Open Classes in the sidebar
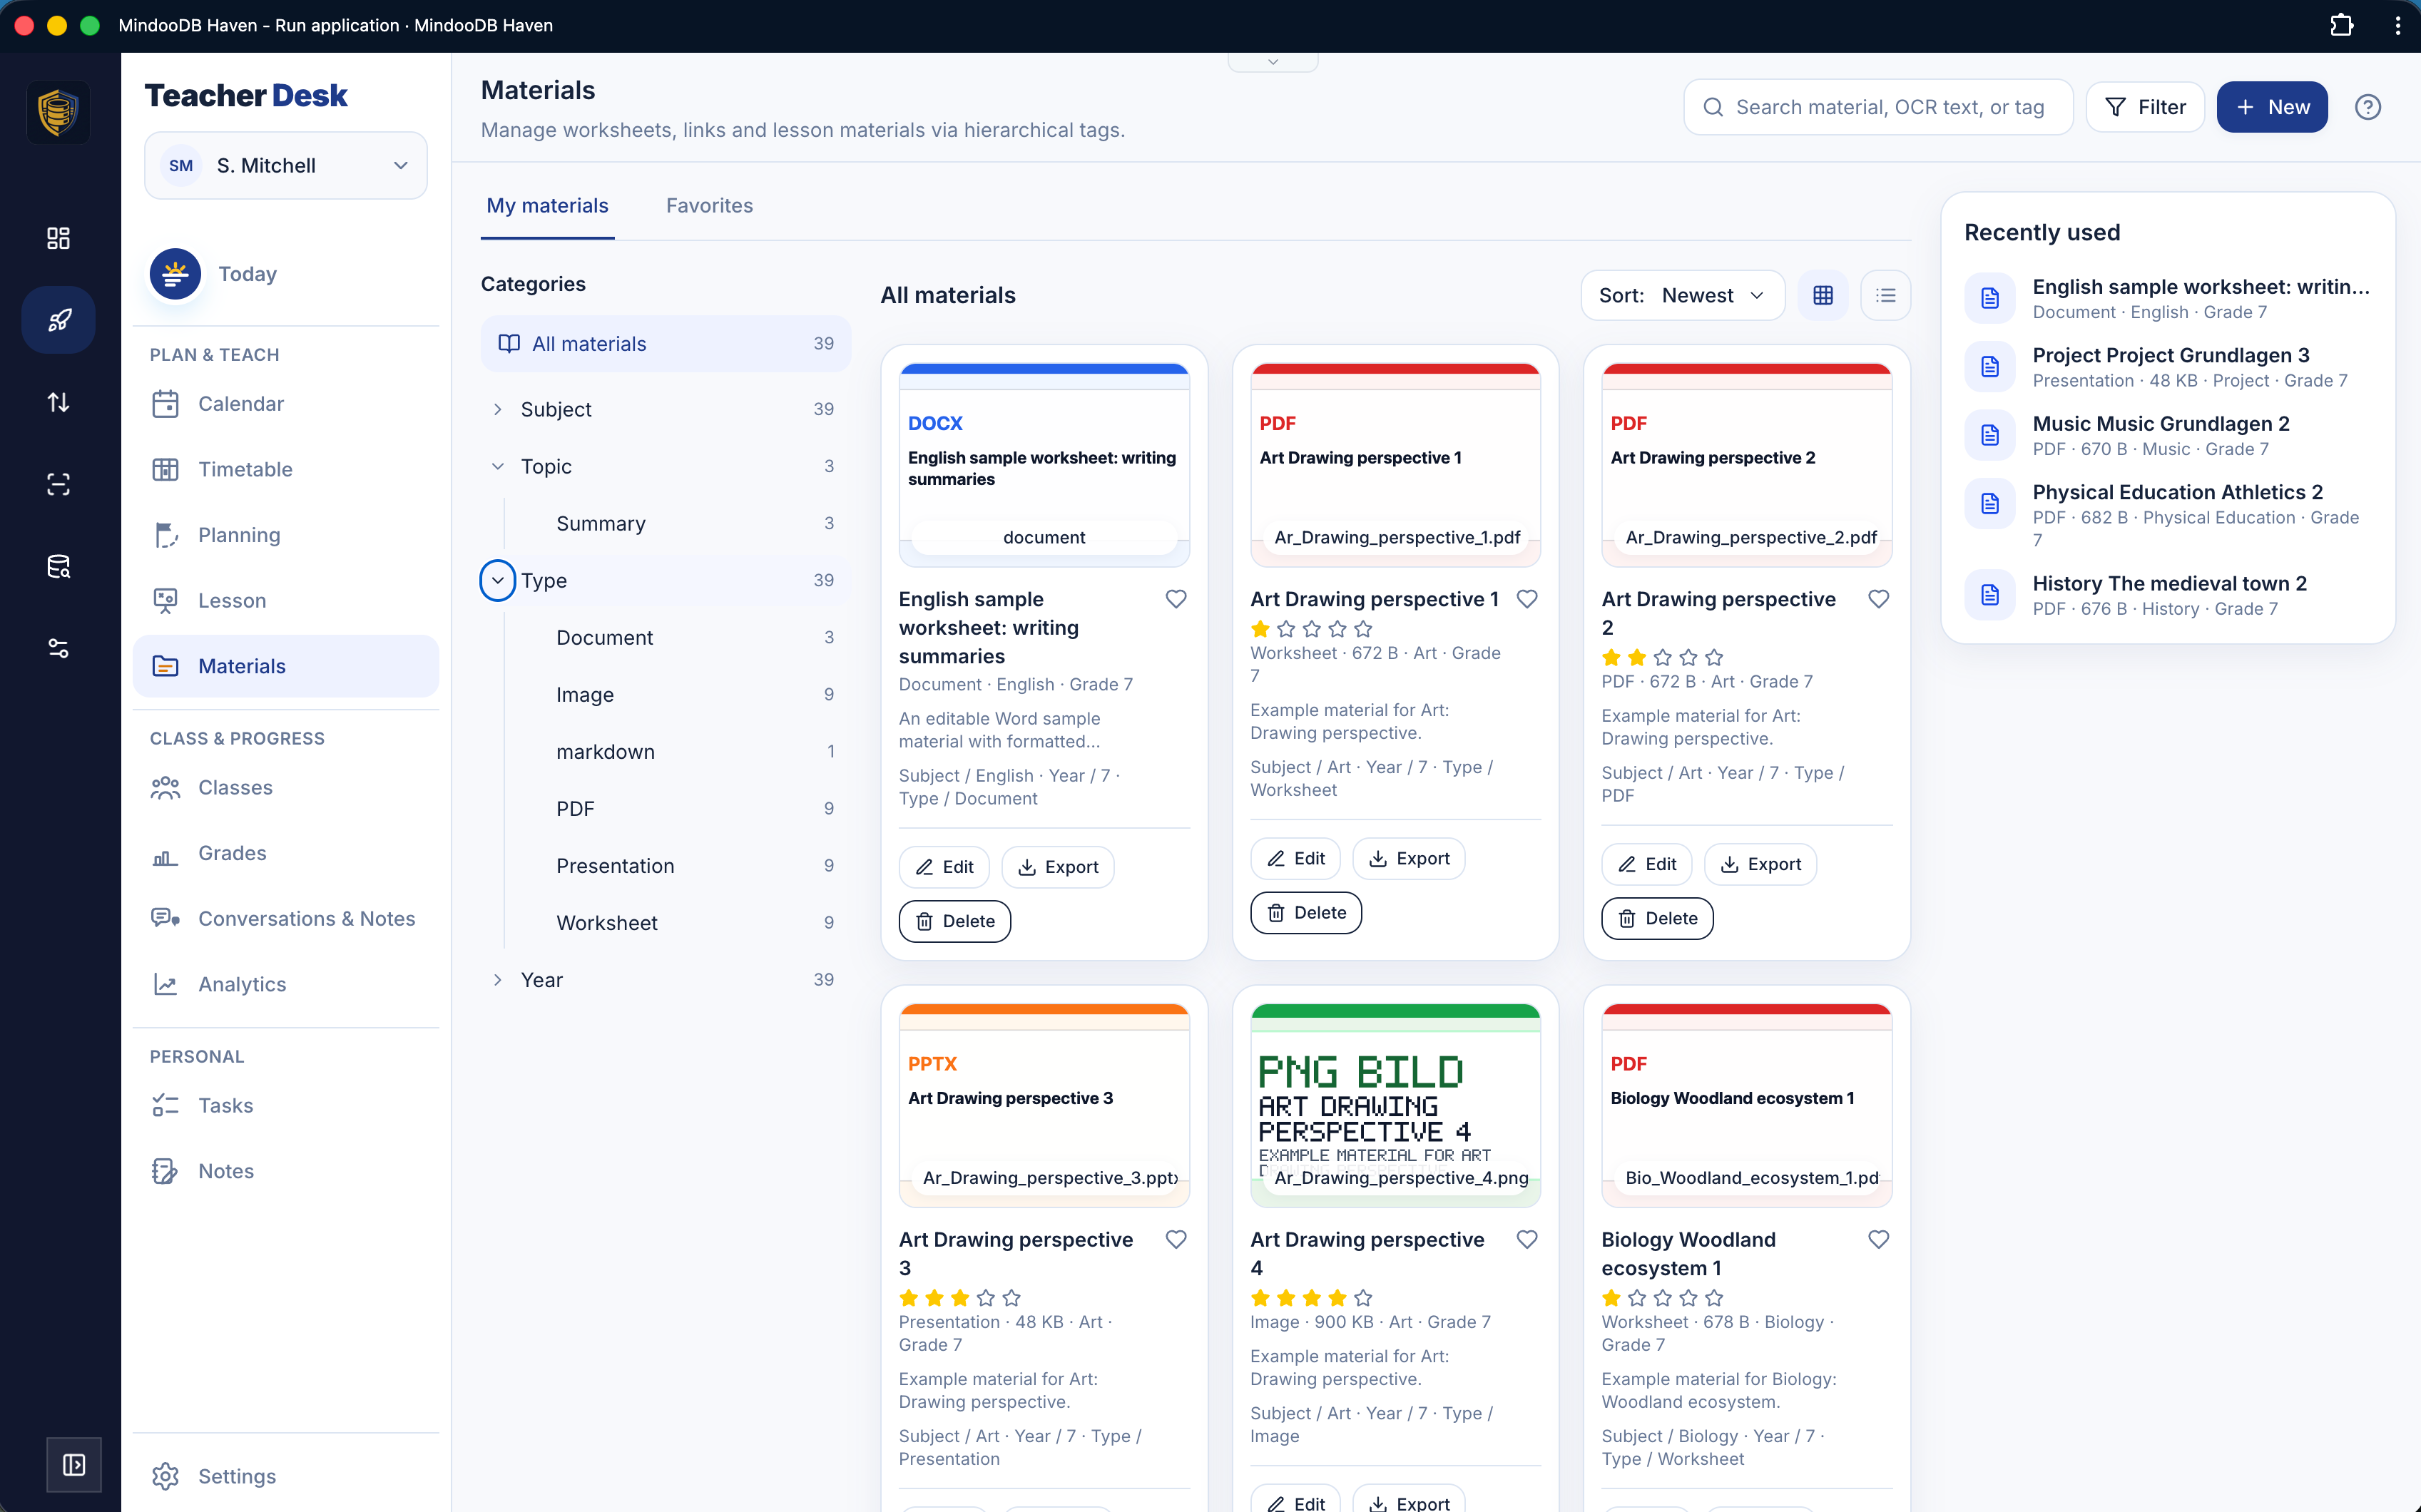This screenshot has height=1512, width=2421. 286,787
